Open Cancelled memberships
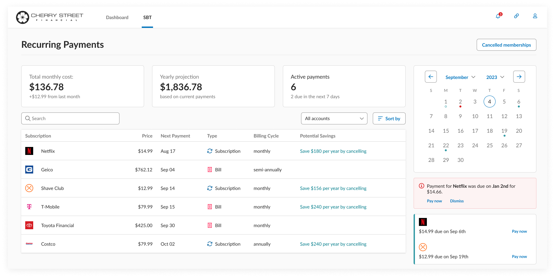Viewport: 555px width, 278px height. tap(506, 45)
